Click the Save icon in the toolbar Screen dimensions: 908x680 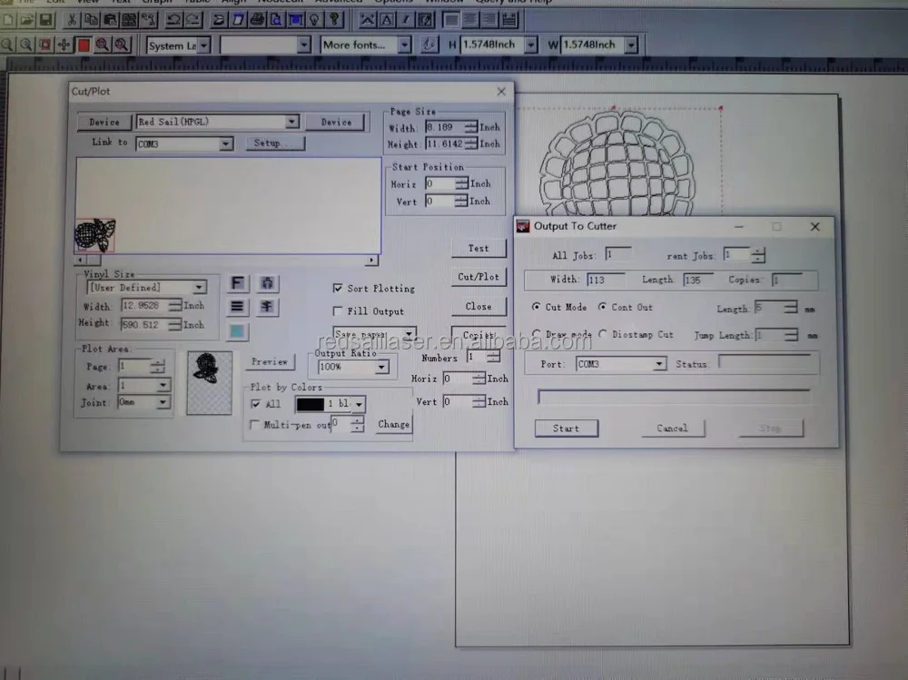(x=46, y=19)
